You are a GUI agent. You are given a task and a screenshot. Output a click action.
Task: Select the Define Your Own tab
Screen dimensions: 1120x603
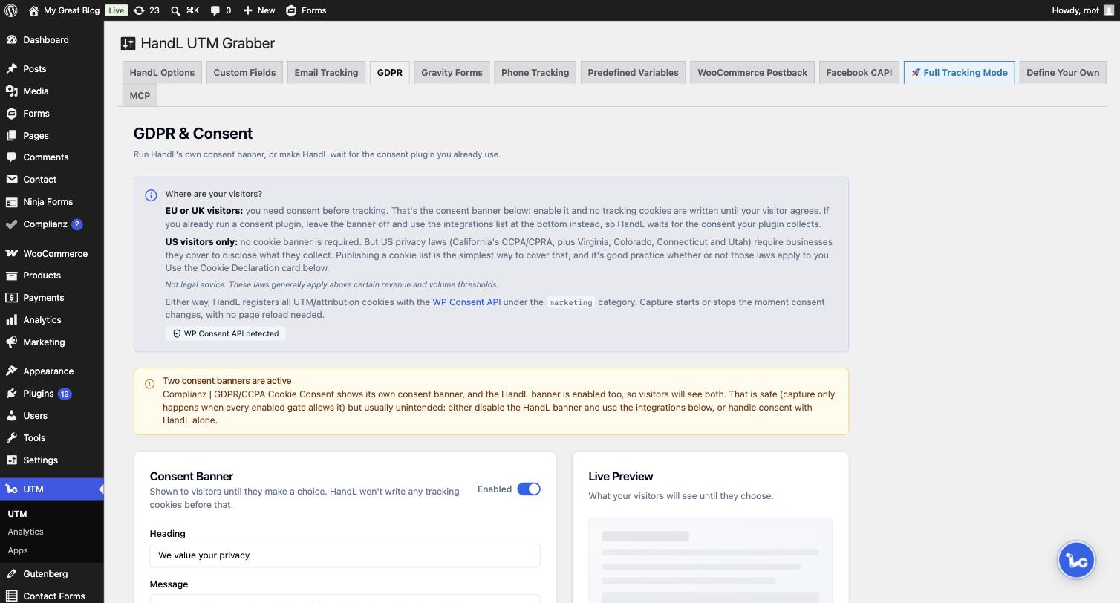click(x=1063, y=73)
